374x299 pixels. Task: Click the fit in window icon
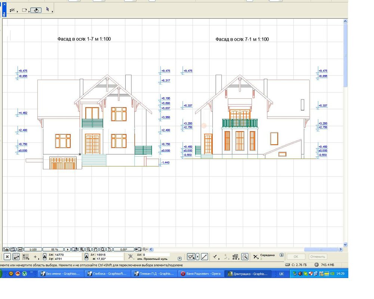103,249
